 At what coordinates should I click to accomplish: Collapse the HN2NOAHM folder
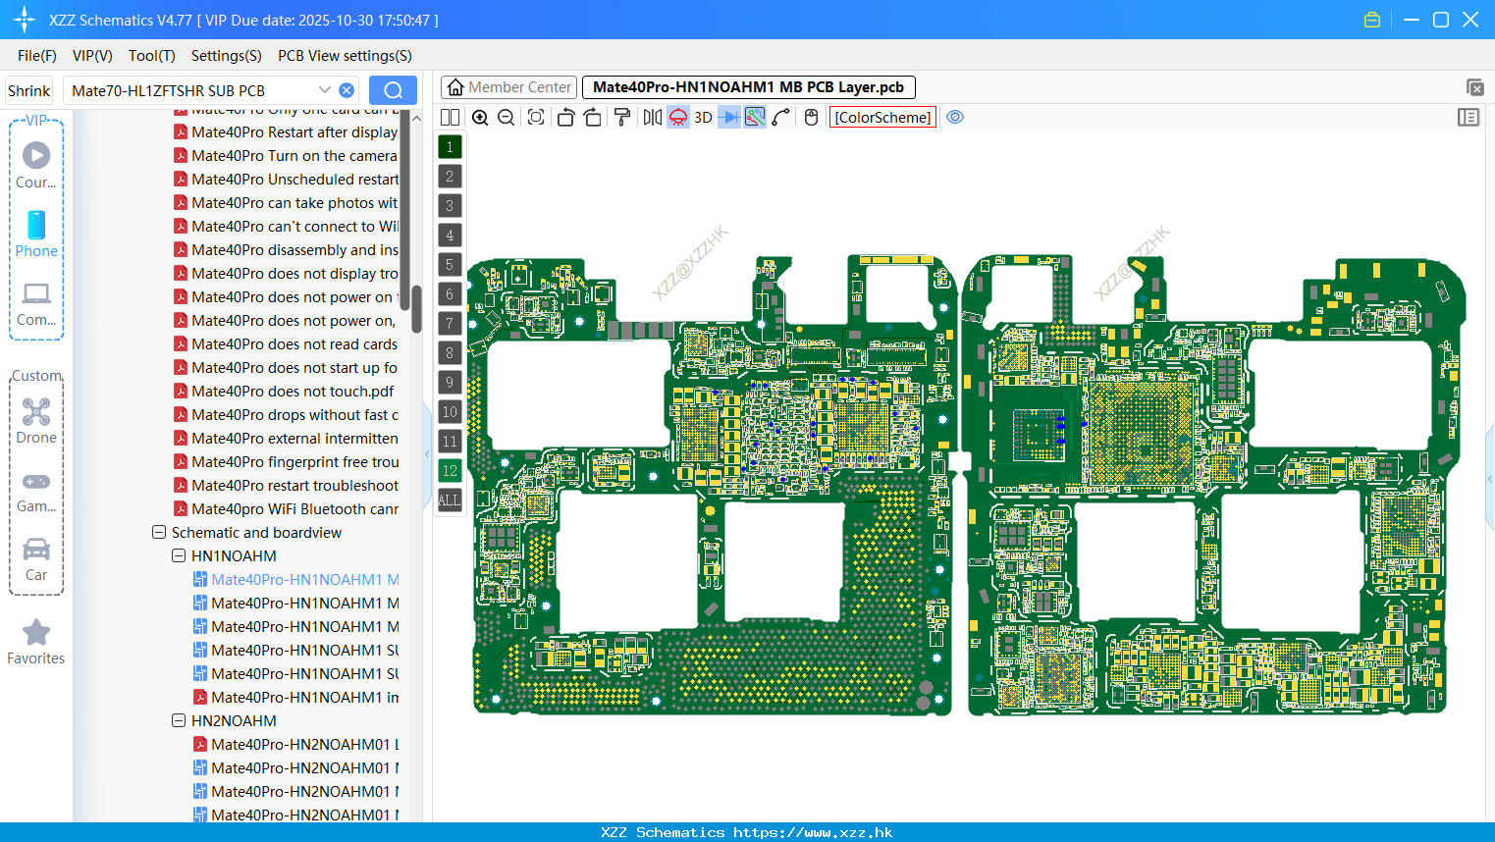pos(179,720)
